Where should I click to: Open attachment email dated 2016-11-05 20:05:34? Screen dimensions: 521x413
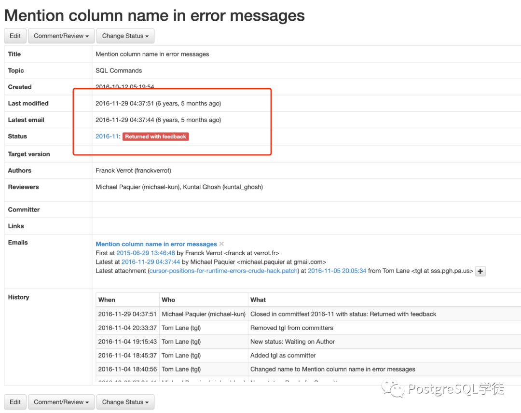337,271
